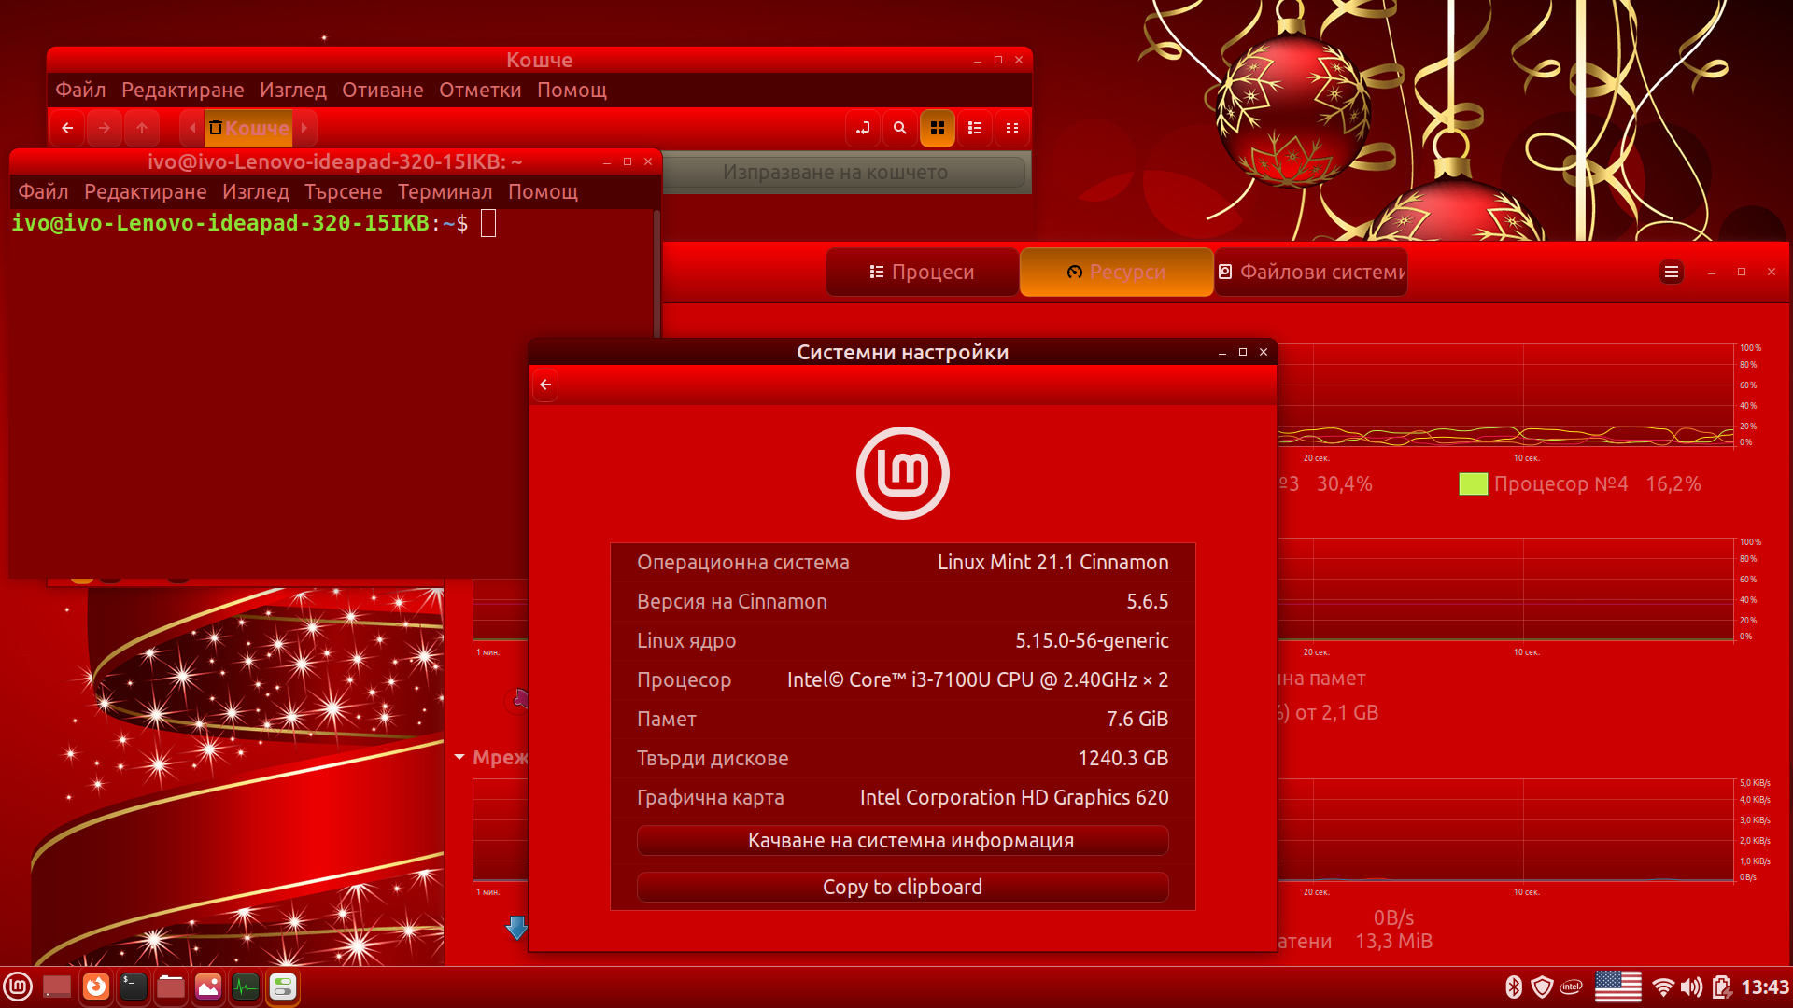Switch to list view in Кошче
The image size is (1793, 1008).
(975, 128)
